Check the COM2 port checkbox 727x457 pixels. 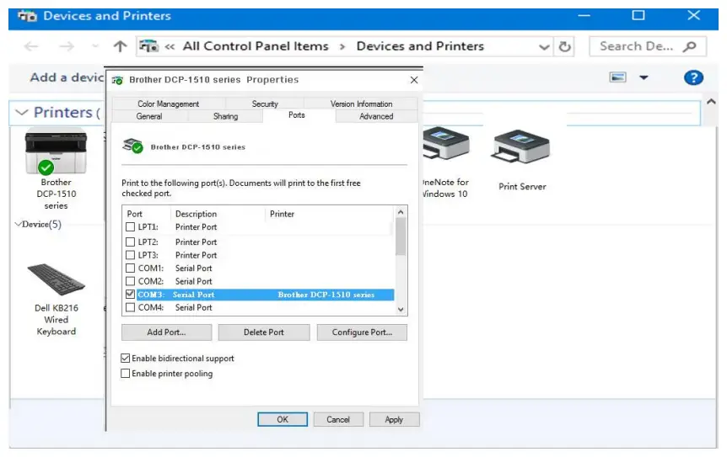pos(130,281)
